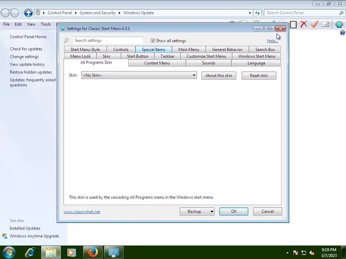The image size is (346, 259).
Task: Expand breadcrumb arrow after System and Security
Action: 119,13
